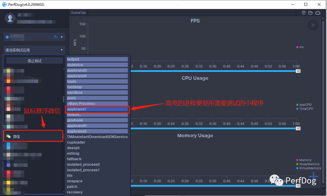Toggle the FPS legend entry
Viewport: 327px width, 196px height.
[x=300, y=47]
